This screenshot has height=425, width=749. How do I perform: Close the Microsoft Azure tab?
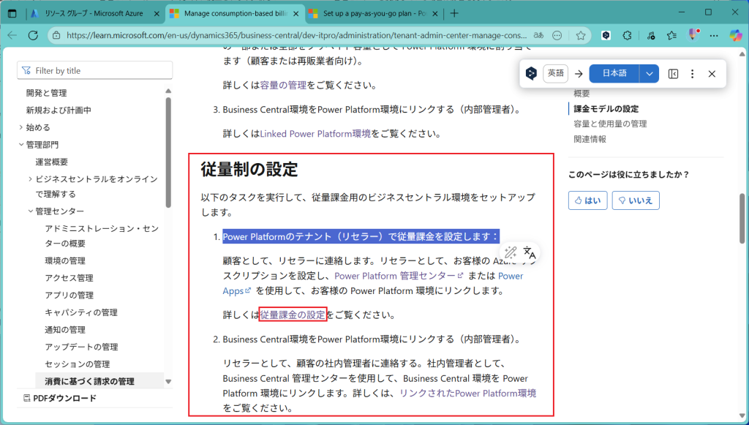point(157,14)
